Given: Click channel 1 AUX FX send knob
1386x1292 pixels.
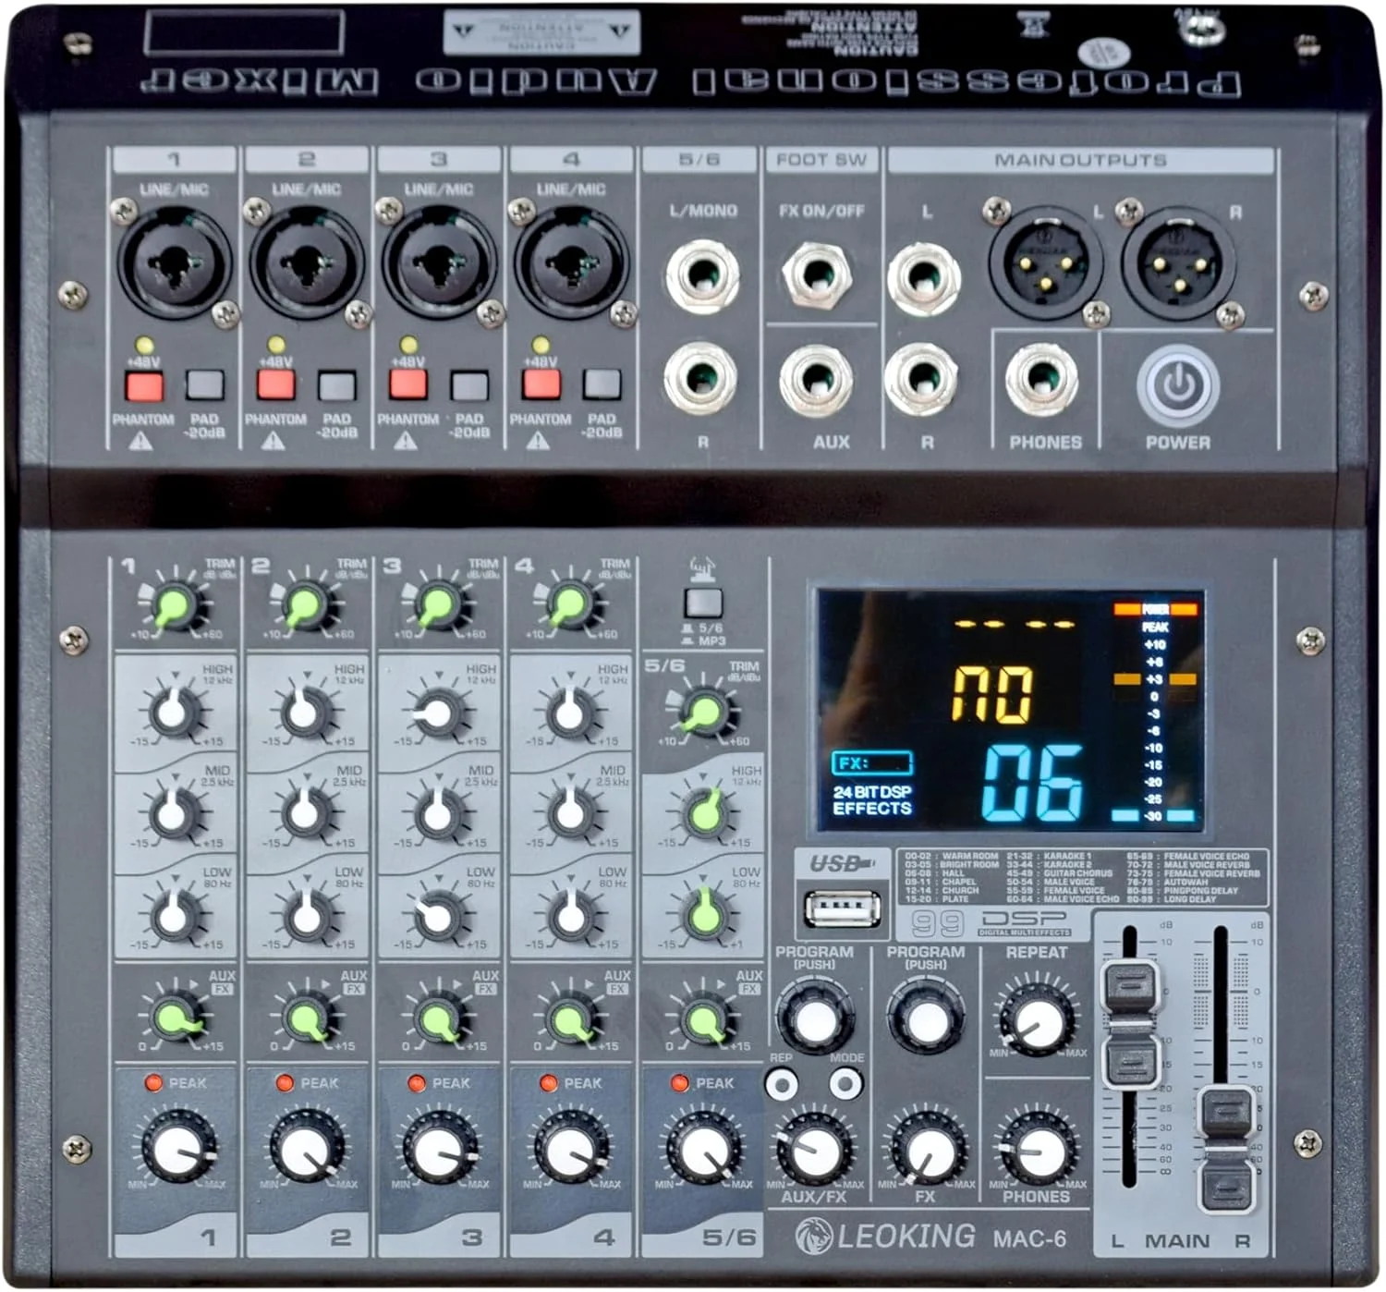Looking at the screenshot, I should pyautogui.click(x=175, y=1018).
